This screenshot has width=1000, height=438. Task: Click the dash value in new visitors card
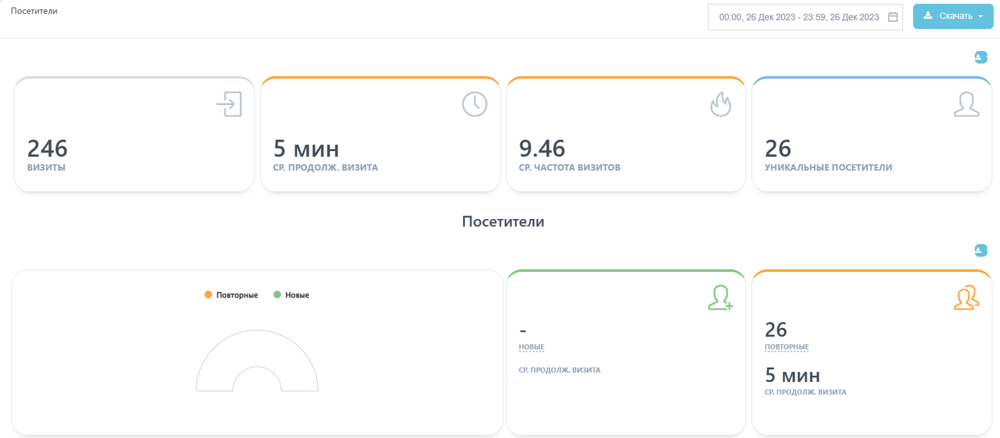(x=523, y=330)
